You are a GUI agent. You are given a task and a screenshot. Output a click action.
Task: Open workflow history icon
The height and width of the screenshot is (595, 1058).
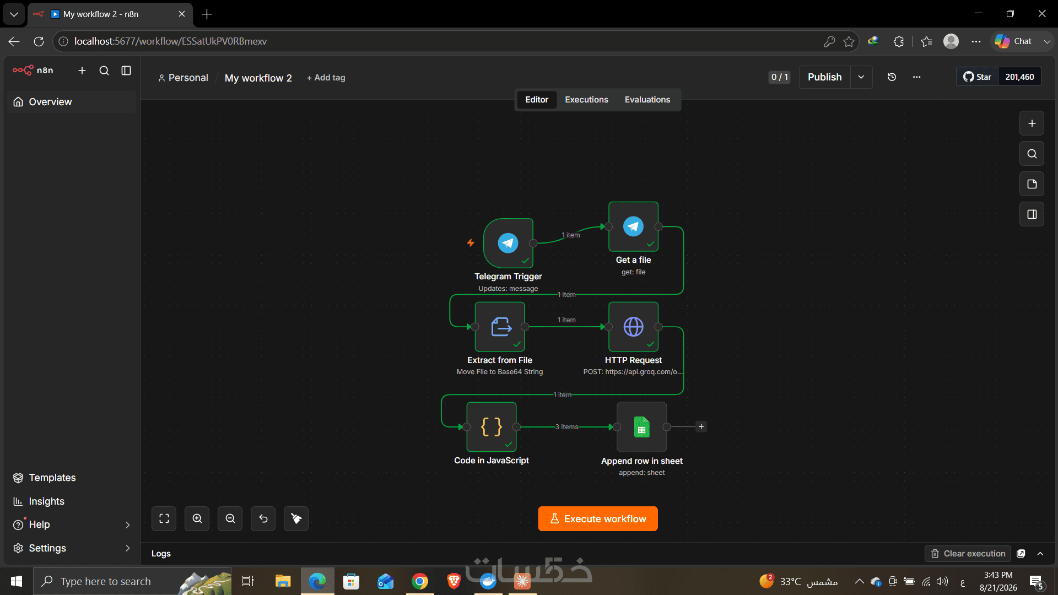click(x=892, y=77)
